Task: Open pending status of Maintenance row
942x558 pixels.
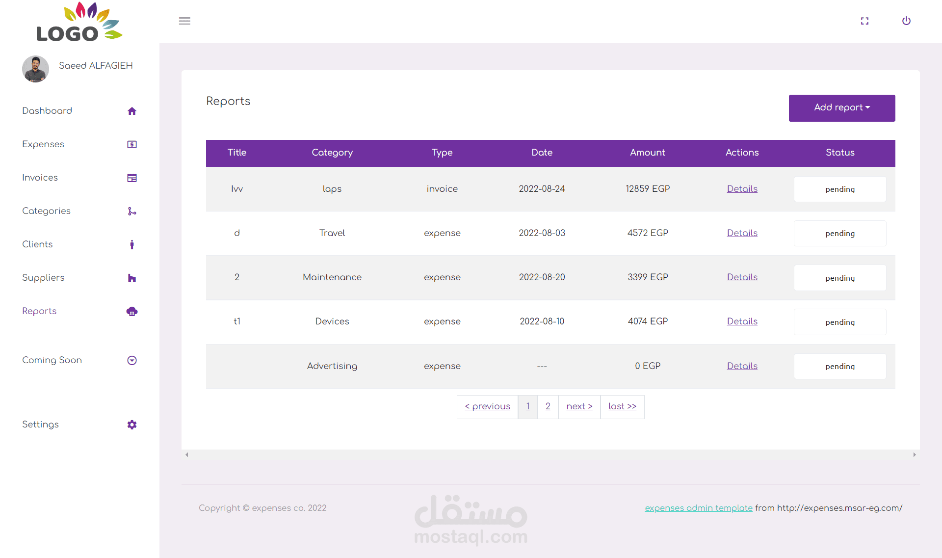Action: point(839,278)
